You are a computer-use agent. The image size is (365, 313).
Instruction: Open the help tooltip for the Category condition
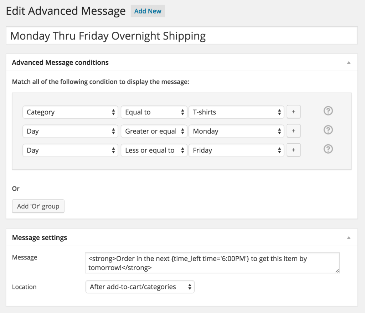pyautogui.click(x=328, y=111)
